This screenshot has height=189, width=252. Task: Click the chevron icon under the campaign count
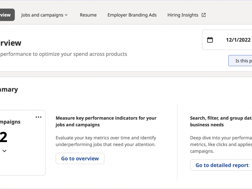[4, 151]
